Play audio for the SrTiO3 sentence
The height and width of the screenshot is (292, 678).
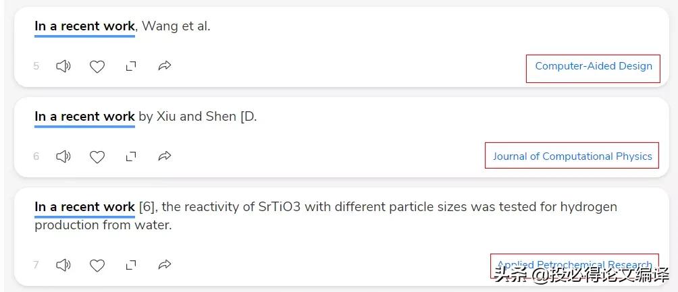[x=63, y=265]
